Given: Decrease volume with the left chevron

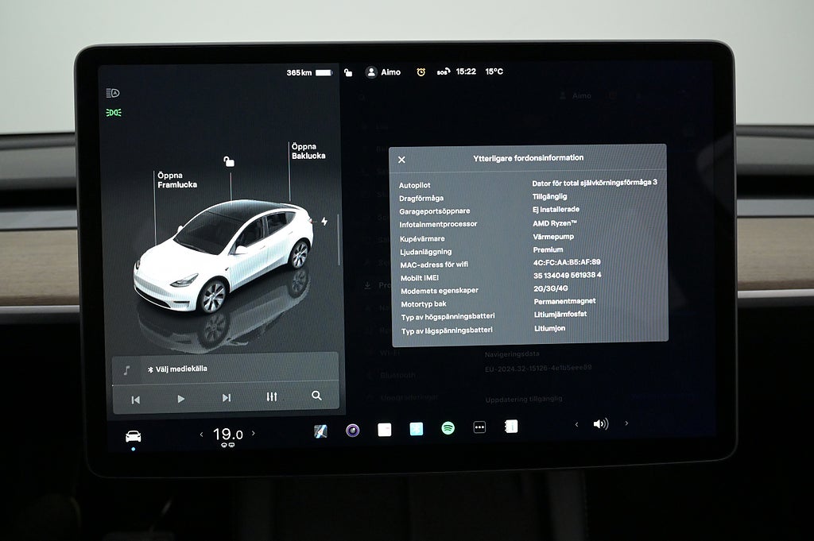Looking at the screenshot, I should (x=576, y=424).
